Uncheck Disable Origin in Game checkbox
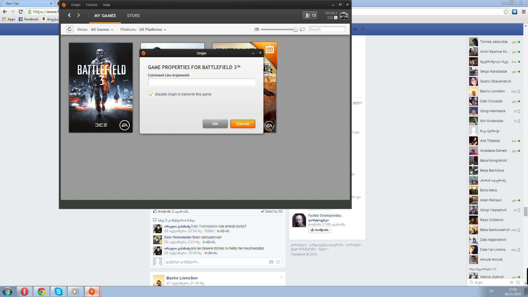The width and height of the screenshot is (528, 297). click(151, 94)
